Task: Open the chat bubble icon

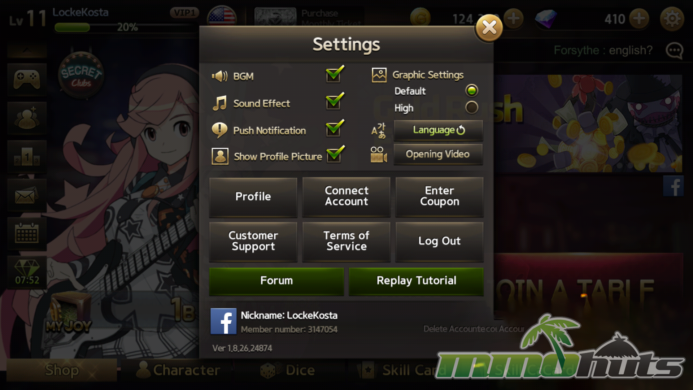Action: (x=674, y=51)
